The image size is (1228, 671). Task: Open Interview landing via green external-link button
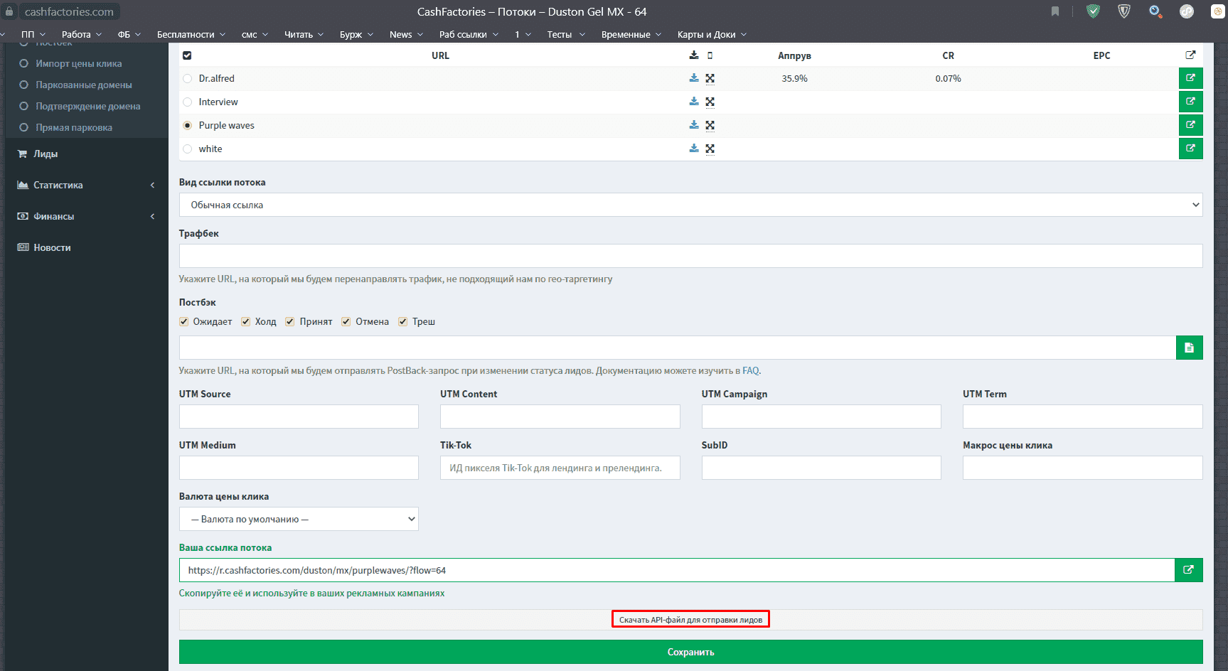(x=1190, y=102)
